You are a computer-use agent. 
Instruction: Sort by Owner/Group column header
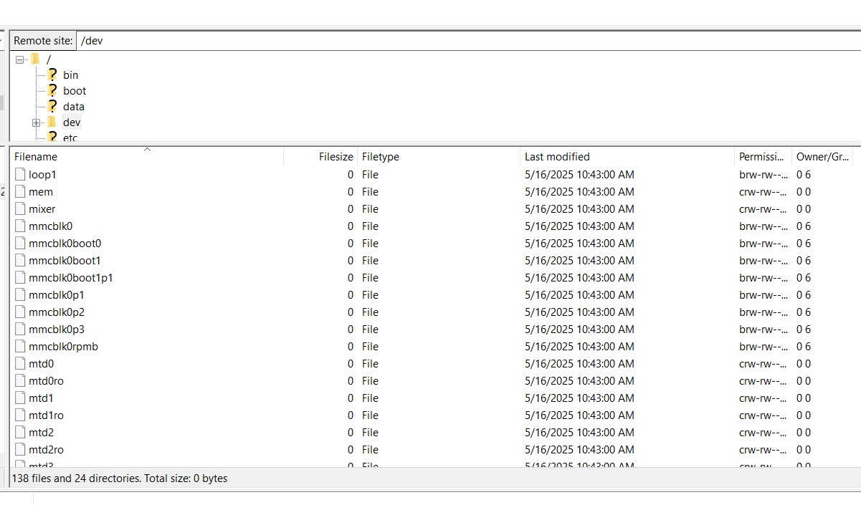pos(823,156)
